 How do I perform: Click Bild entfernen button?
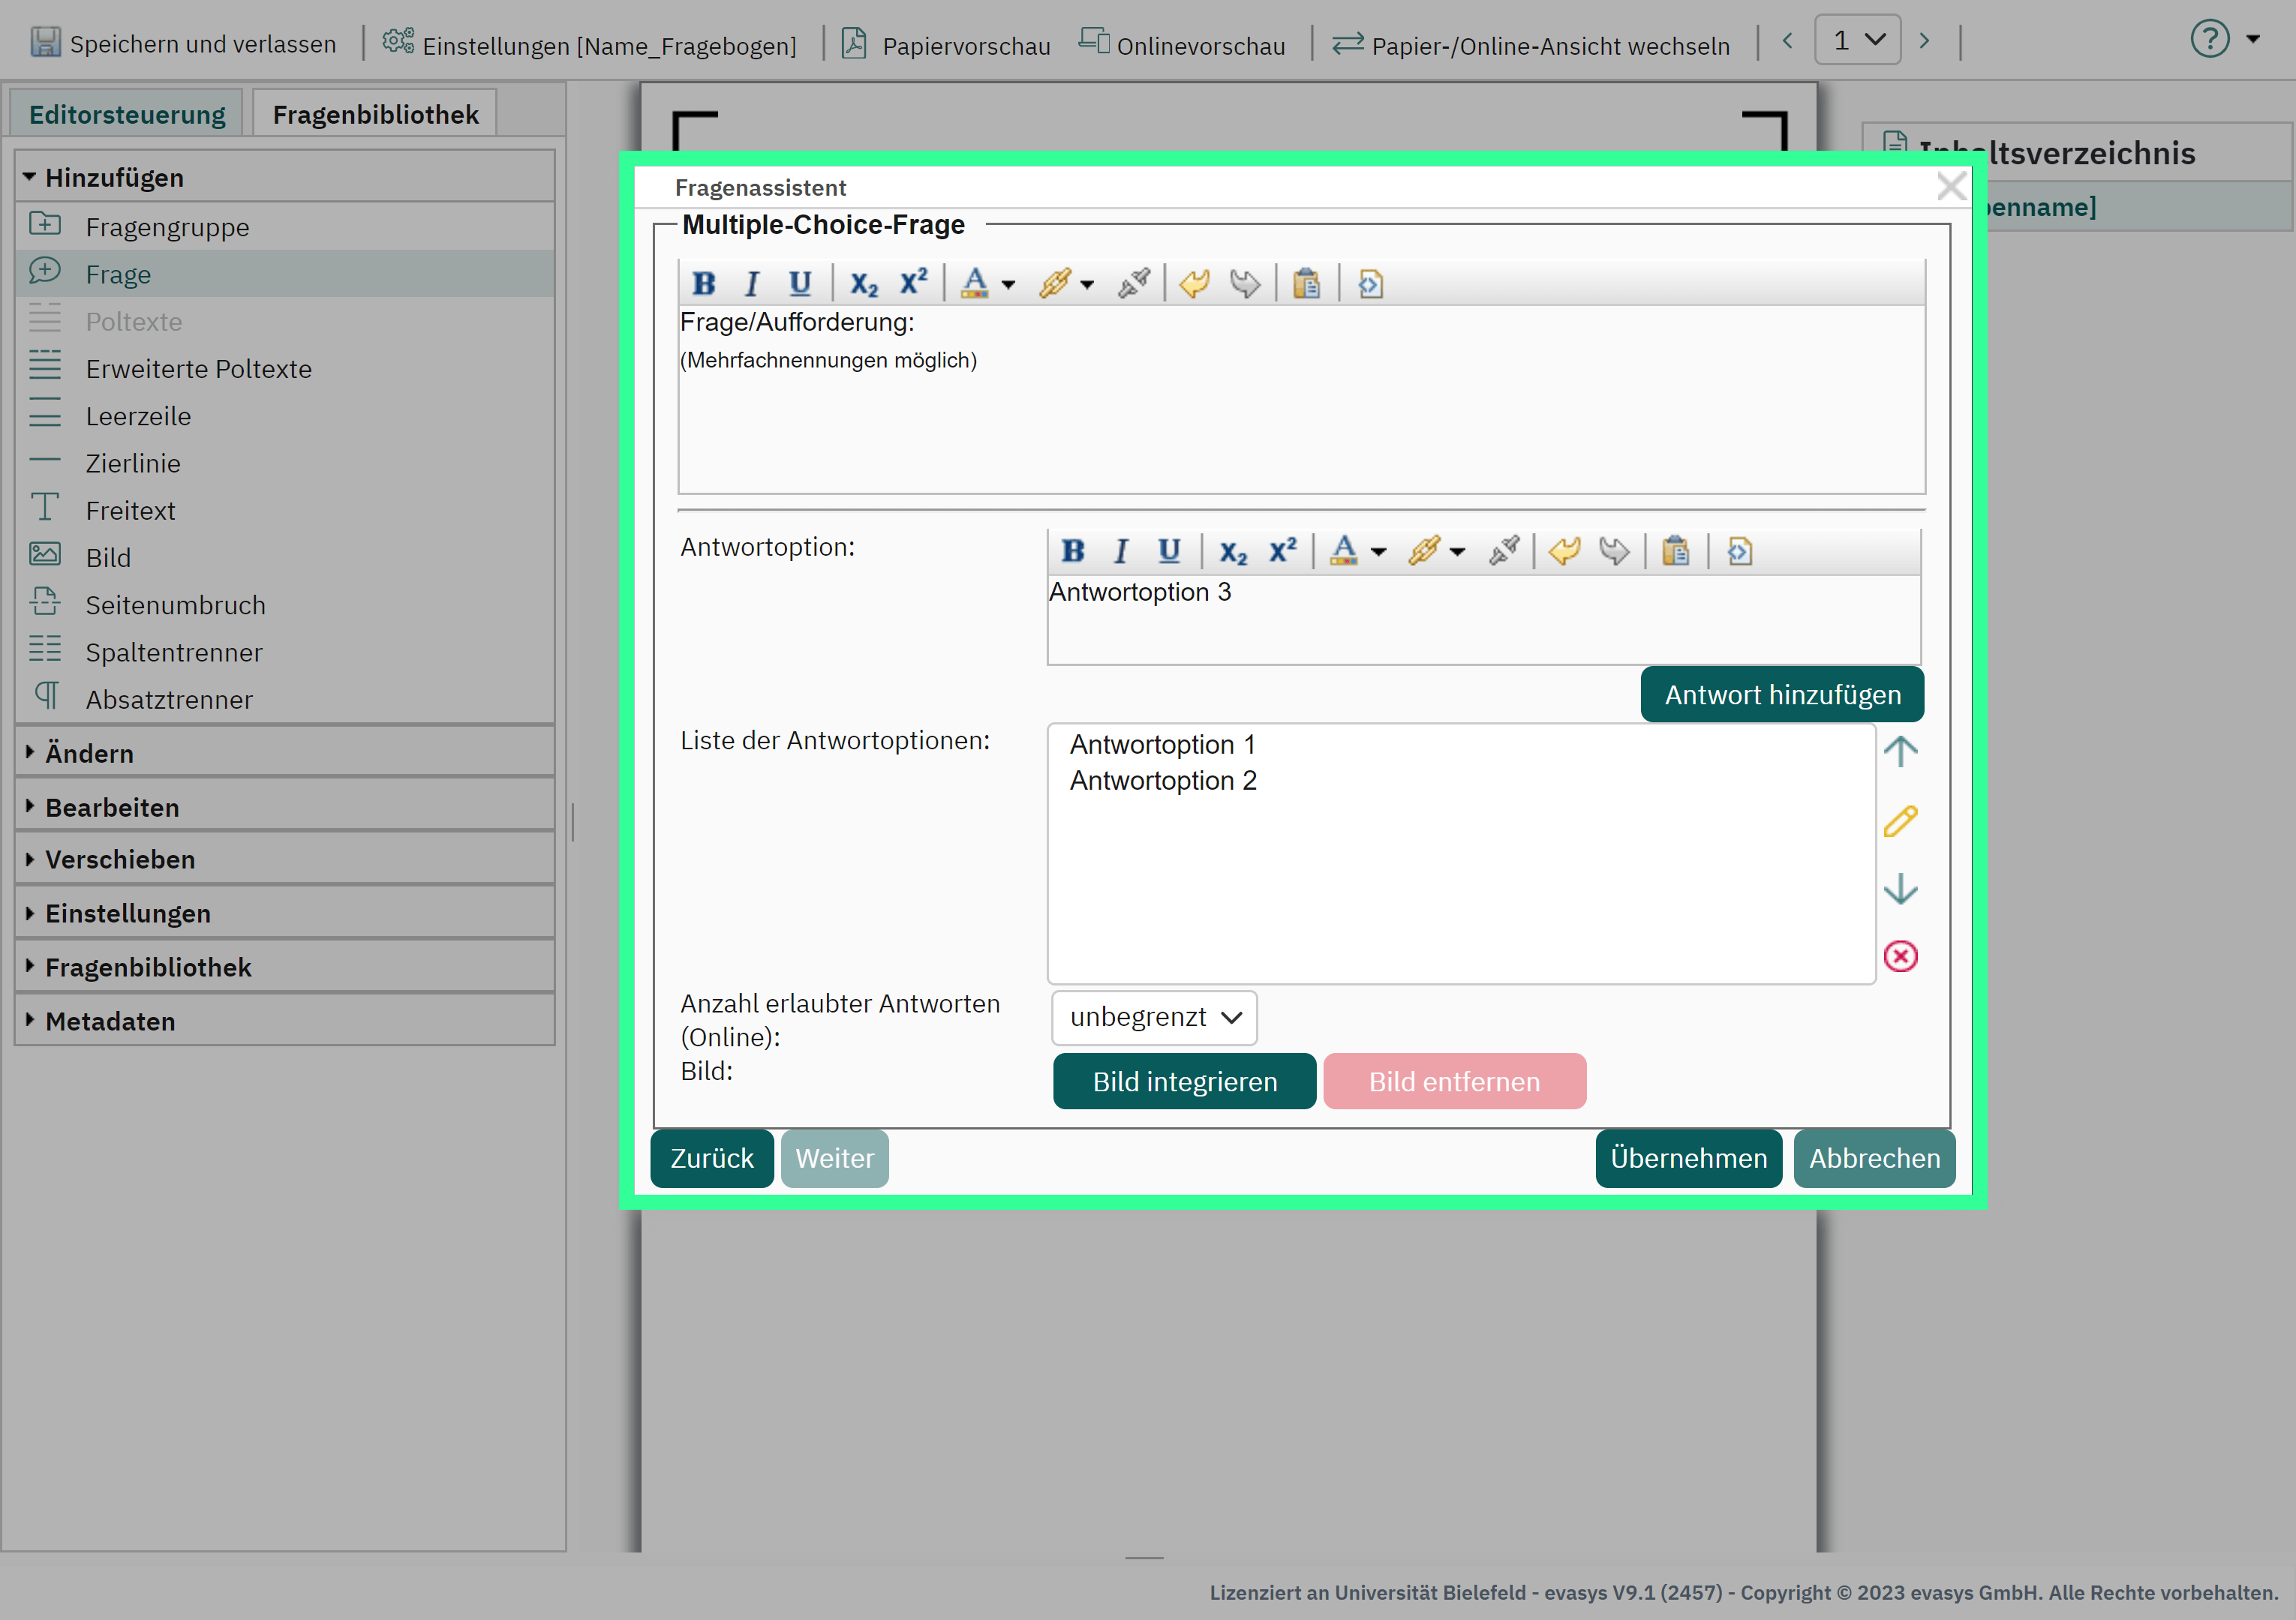[1454, 1081]
